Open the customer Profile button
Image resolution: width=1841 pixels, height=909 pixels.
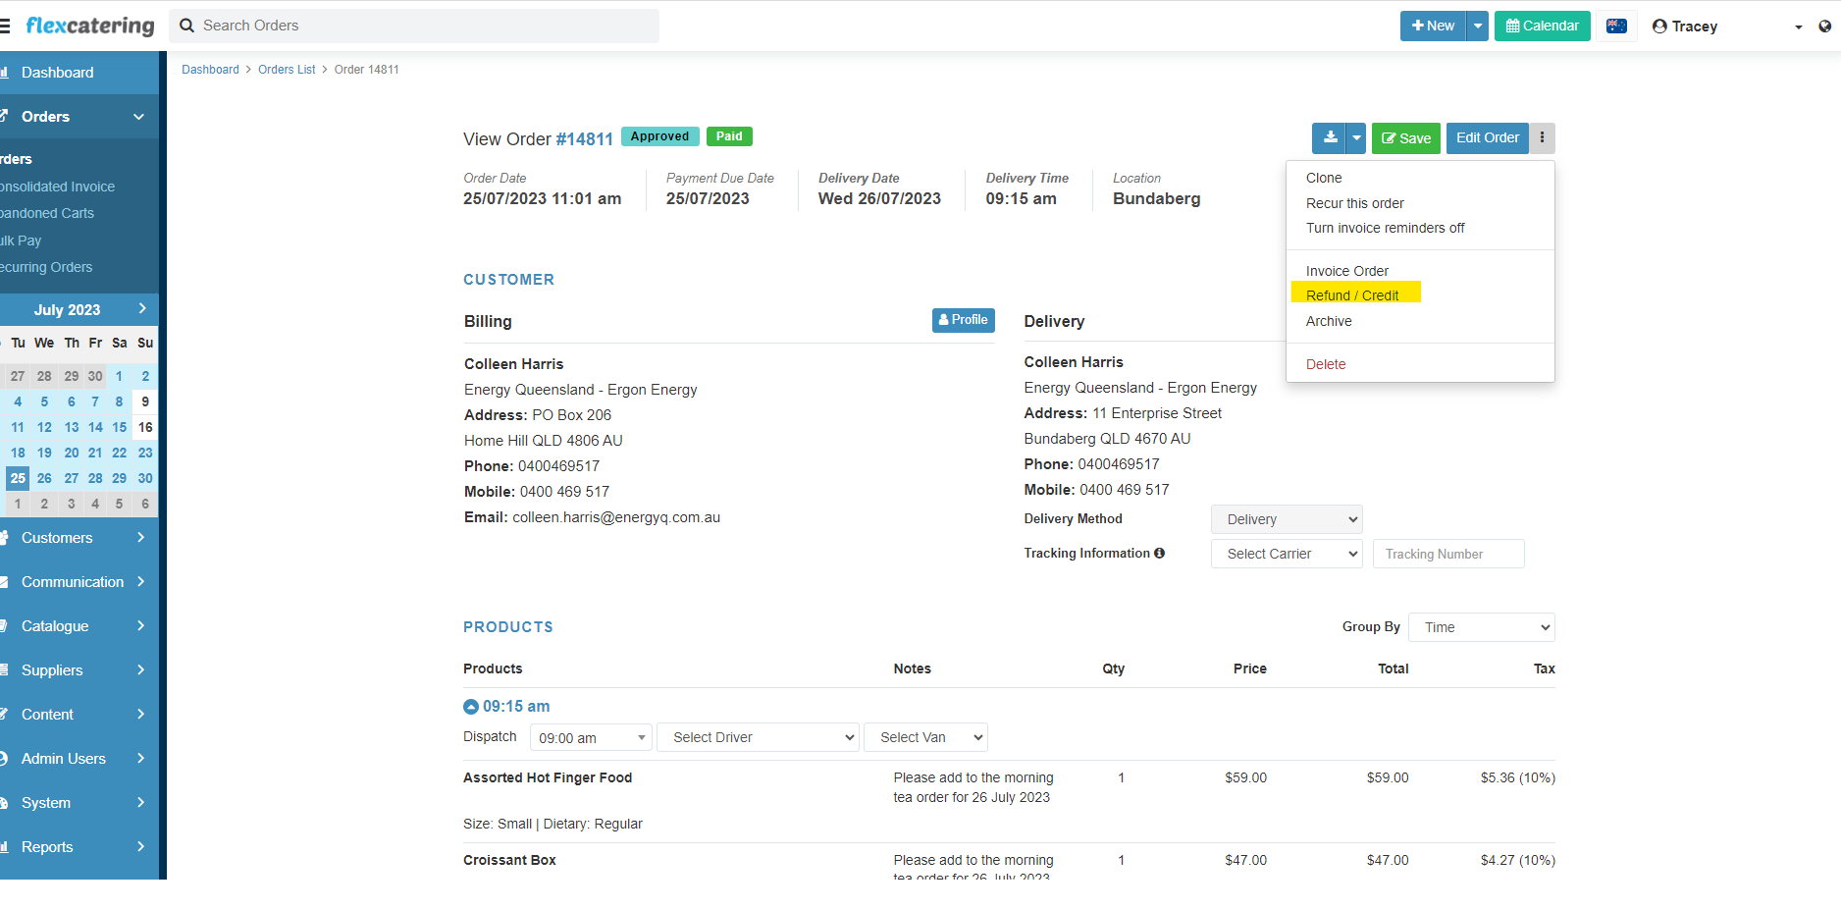point(964,320)
